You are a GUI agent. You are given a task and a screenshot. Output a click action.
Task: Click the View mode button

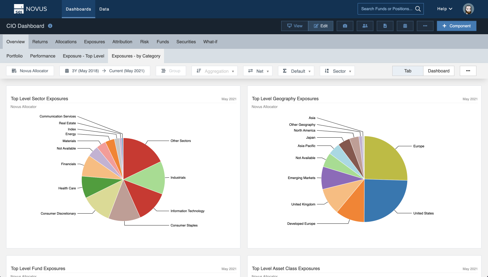294,26
